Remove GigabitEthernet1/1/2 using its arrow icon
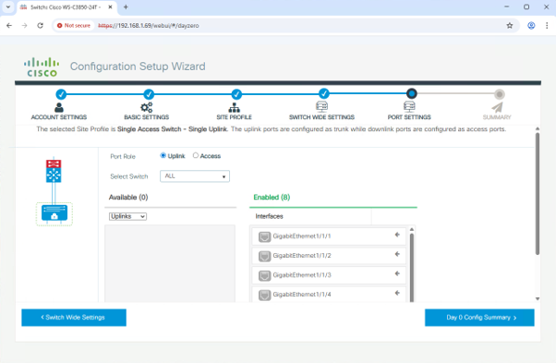 [397, 254]
